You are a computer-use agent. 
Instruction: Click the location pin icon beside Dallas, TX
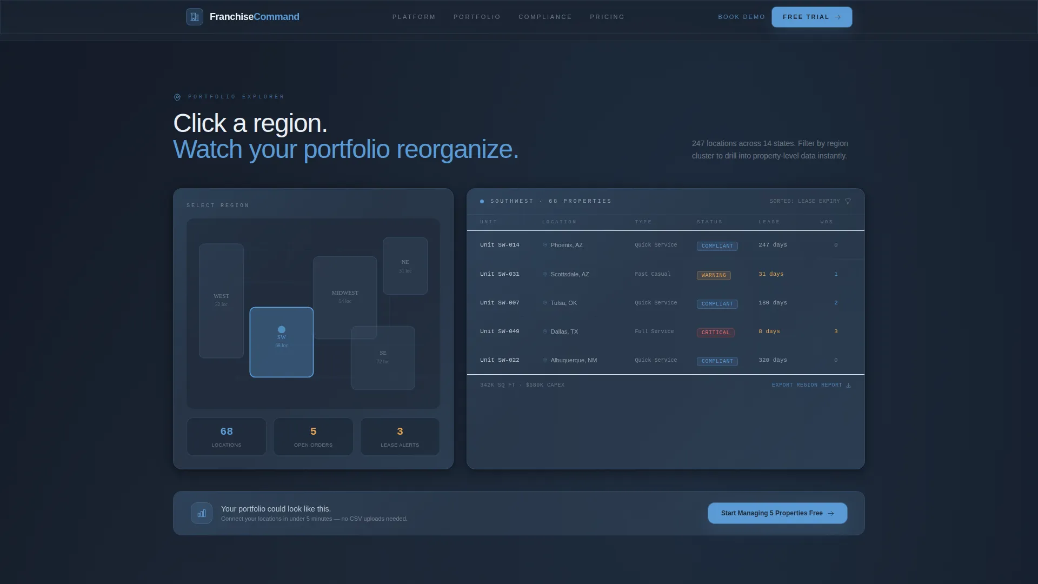click(545, 331)
